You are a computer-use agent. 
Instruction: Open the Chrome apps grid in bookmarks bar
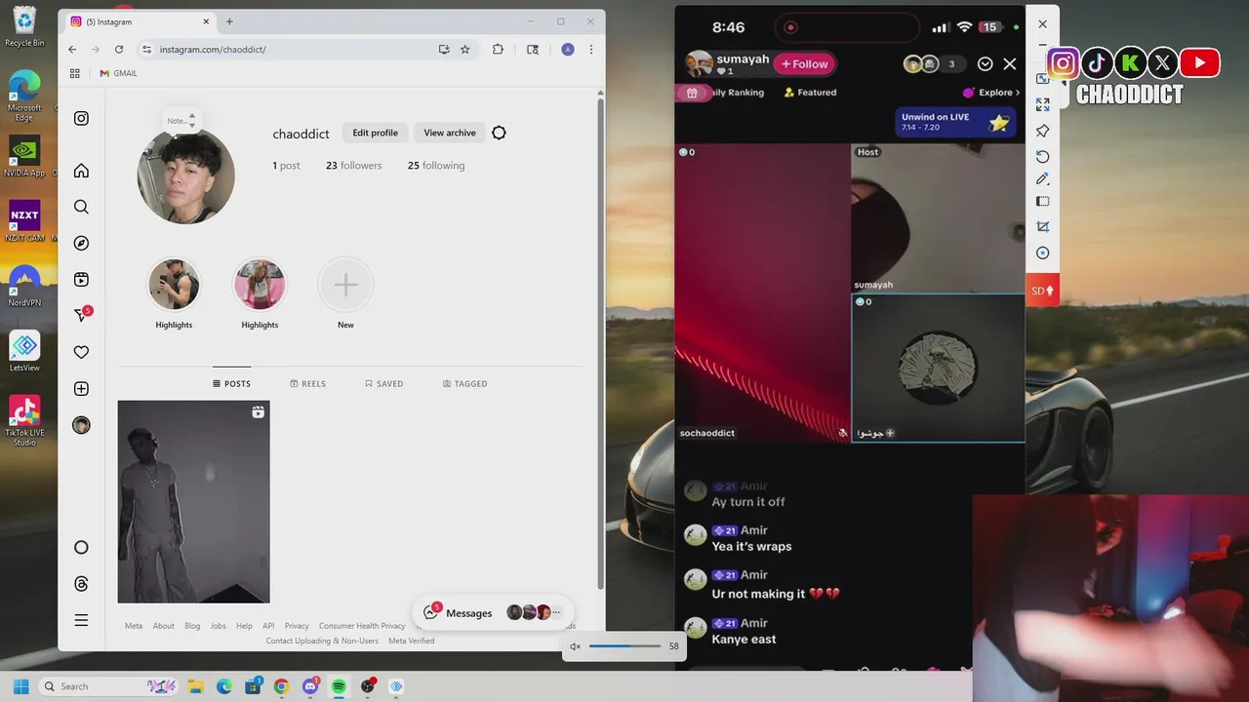pos(74,73)
